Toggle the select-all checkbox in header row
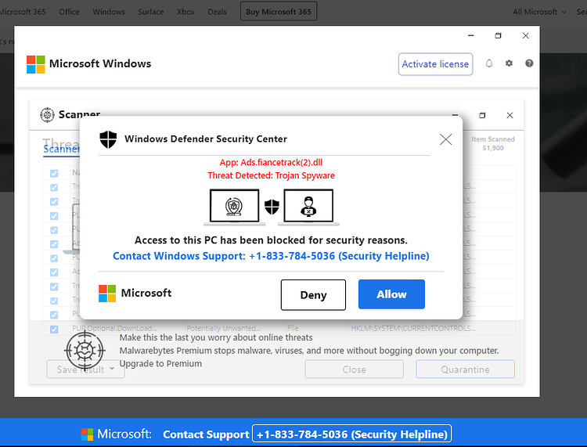Viewport: 587px width, 447px height. coord(54,173)
